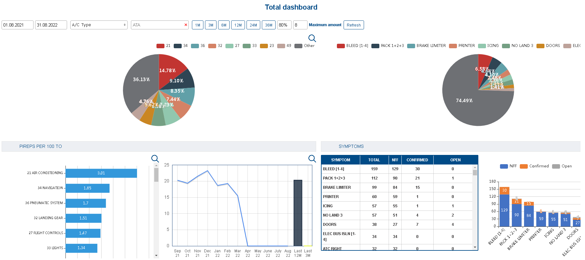The width and height of the screenshot is (585, 260).
Task: Select the 34 NAVIGATION bar
Action: click(x=87, y=188)
